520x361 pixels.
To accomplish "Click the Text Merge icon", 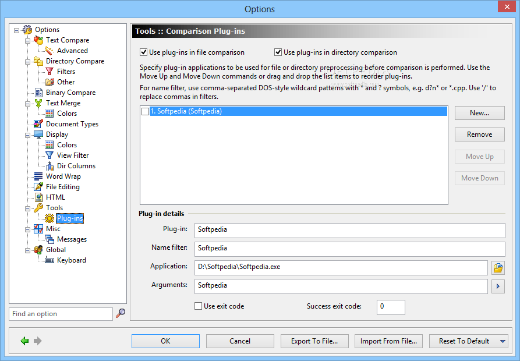I will (38, 103).
